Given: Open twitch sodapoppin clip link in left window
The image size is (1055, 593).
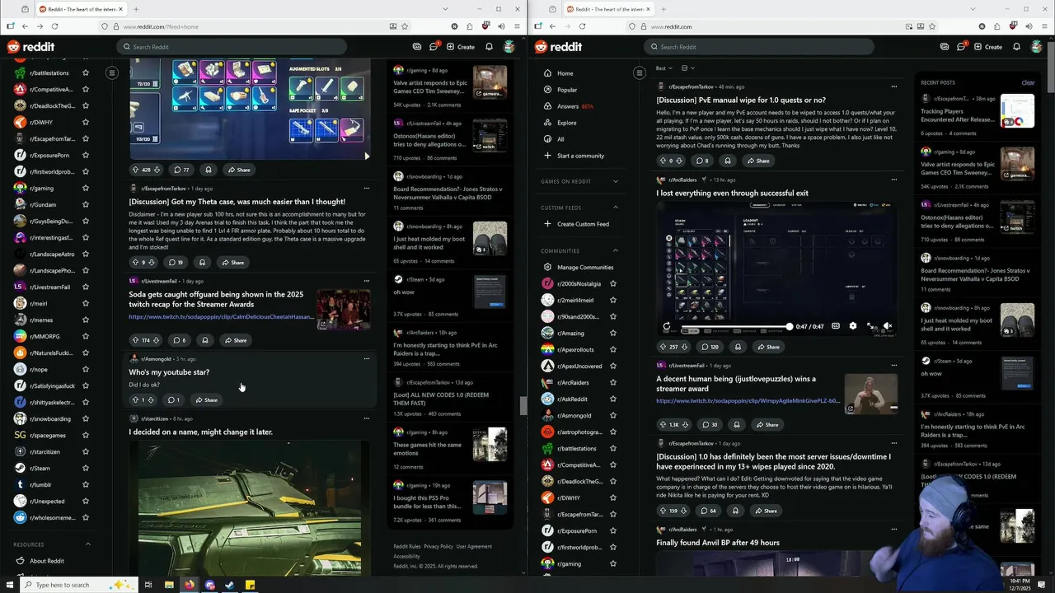Looking at the screenshot, I should [221, 317].
